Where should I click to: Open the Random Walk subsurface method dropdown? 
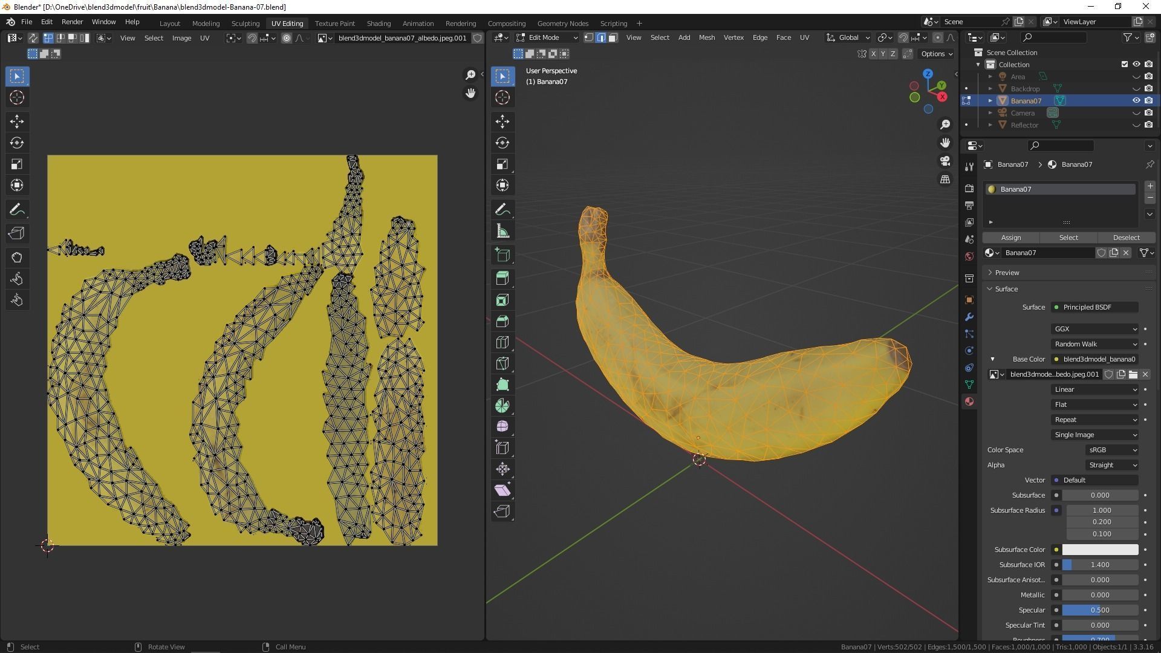[x=1095, y=344]
